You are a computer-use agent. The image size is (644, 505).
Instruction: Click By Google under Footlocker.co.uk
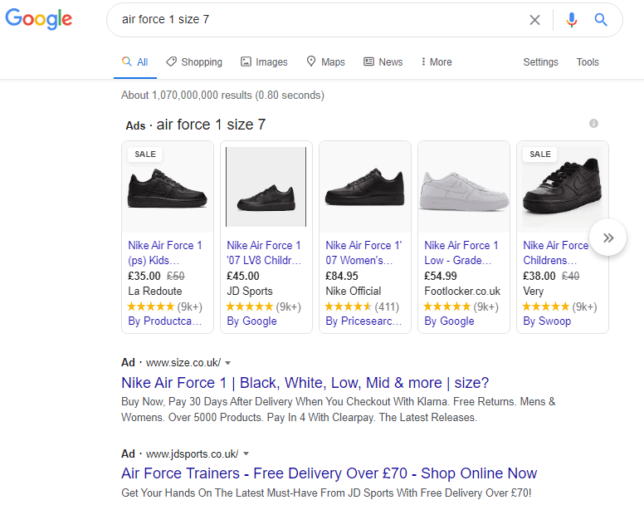pyautogui.click(x=449, y=321)
